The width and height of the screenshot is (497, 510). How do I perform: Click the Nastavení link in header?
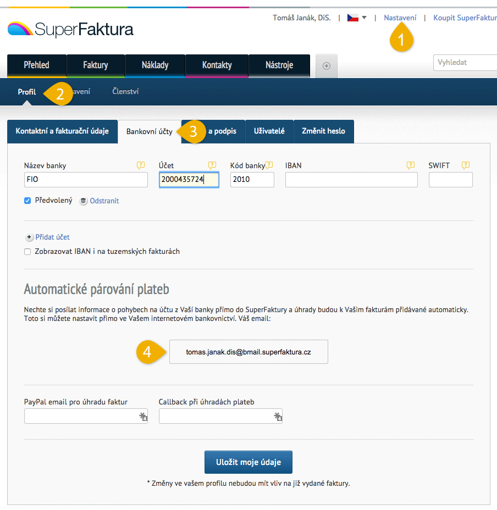pyautogui.click(x=400, y=18)
